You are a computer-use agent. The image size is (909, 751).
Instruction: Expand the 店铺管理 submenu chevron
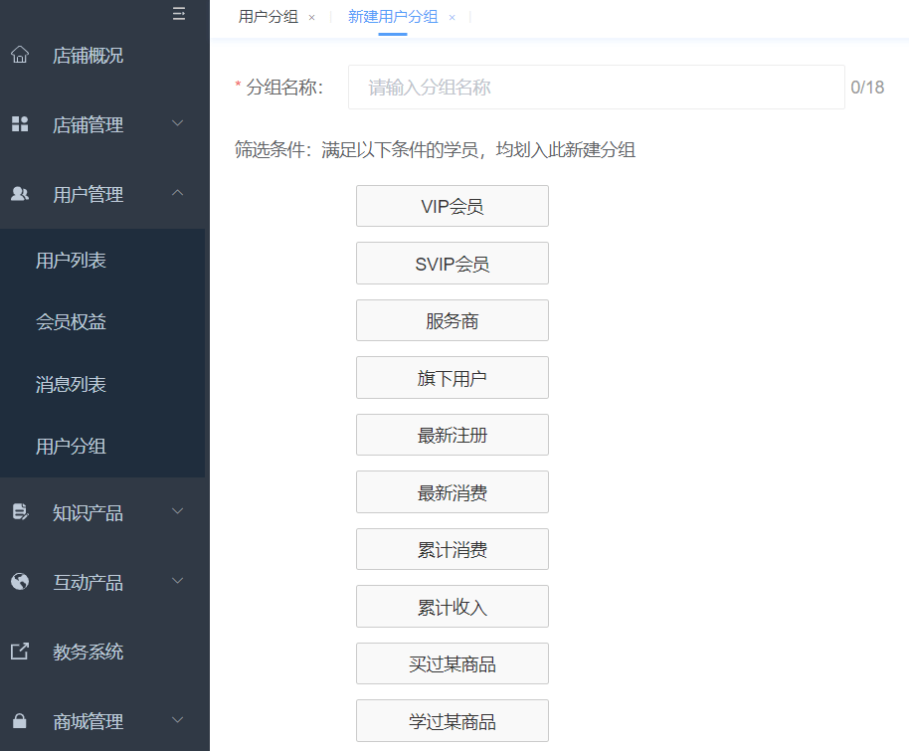click(178, 124)
